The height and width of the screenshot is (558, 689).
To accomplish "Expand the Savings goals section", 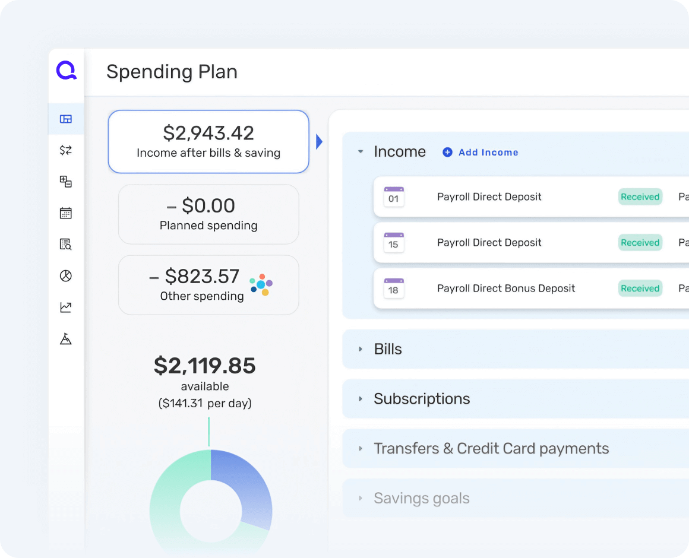I will 361,498.
